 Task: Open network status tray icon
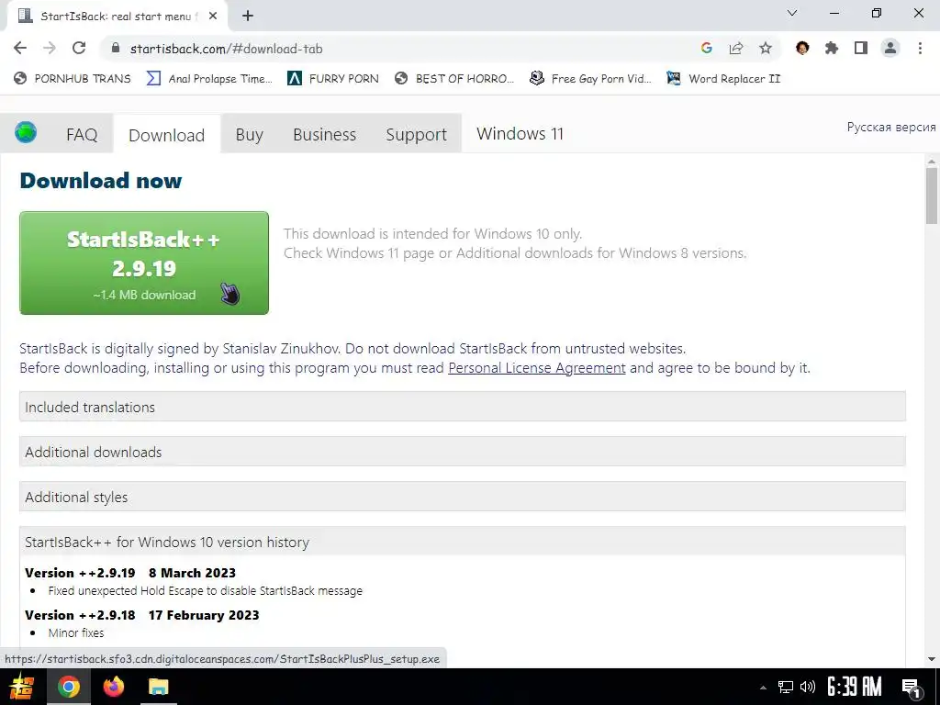[786, 688]
